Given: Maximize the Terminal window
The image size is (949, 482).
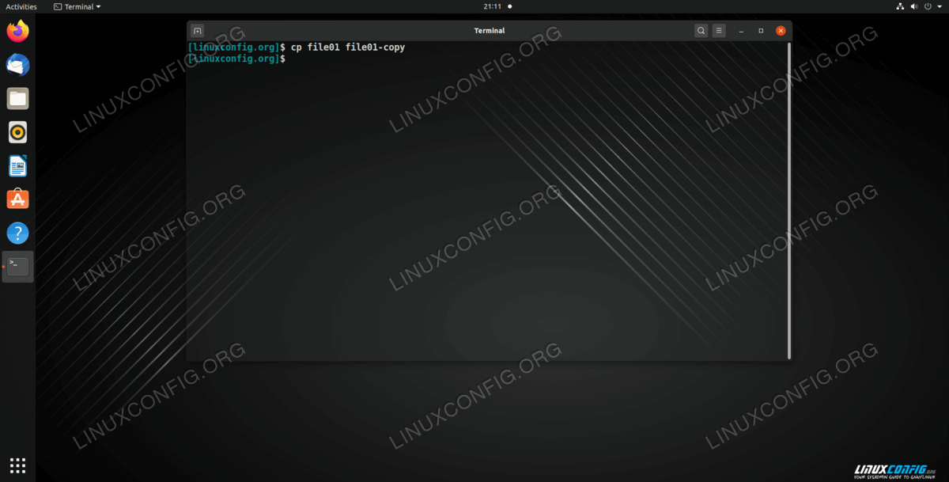Looking at the screenshot, I should click(x=761, y=31).
